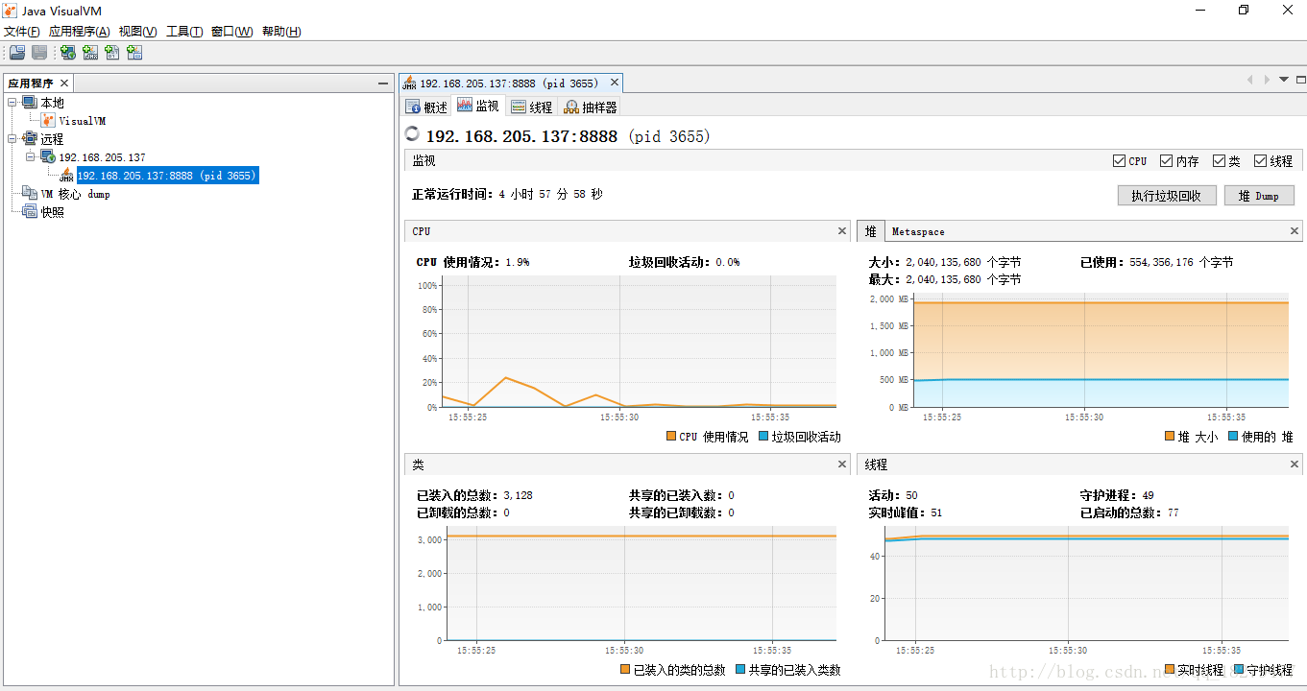Click the orange 已装入的类的总数 legend swatch
The height and width of the screenshot is (691, 1307).
625,670
